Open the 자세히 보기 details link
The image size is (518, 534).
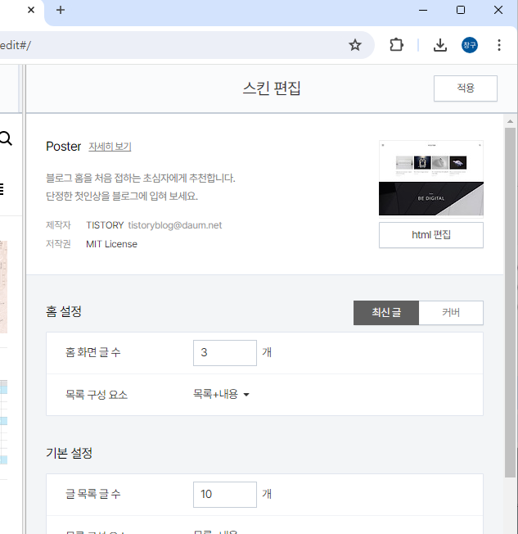tap(110, 147)
